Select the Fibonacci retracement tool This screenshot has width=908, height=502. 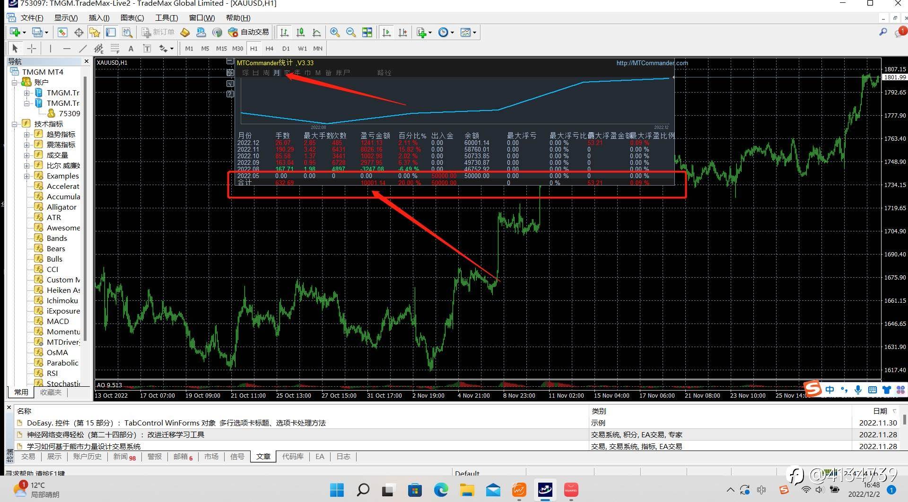click(x=115, y=48)
